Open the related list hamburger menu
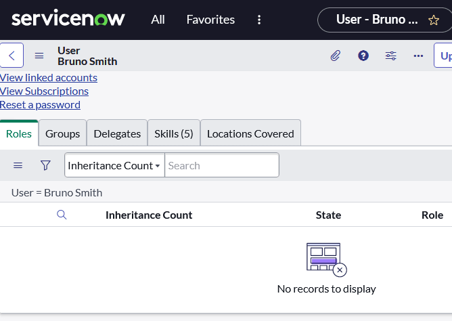This screenshot has width=452, height=321. pyautogui.click(x=18, y=165)
